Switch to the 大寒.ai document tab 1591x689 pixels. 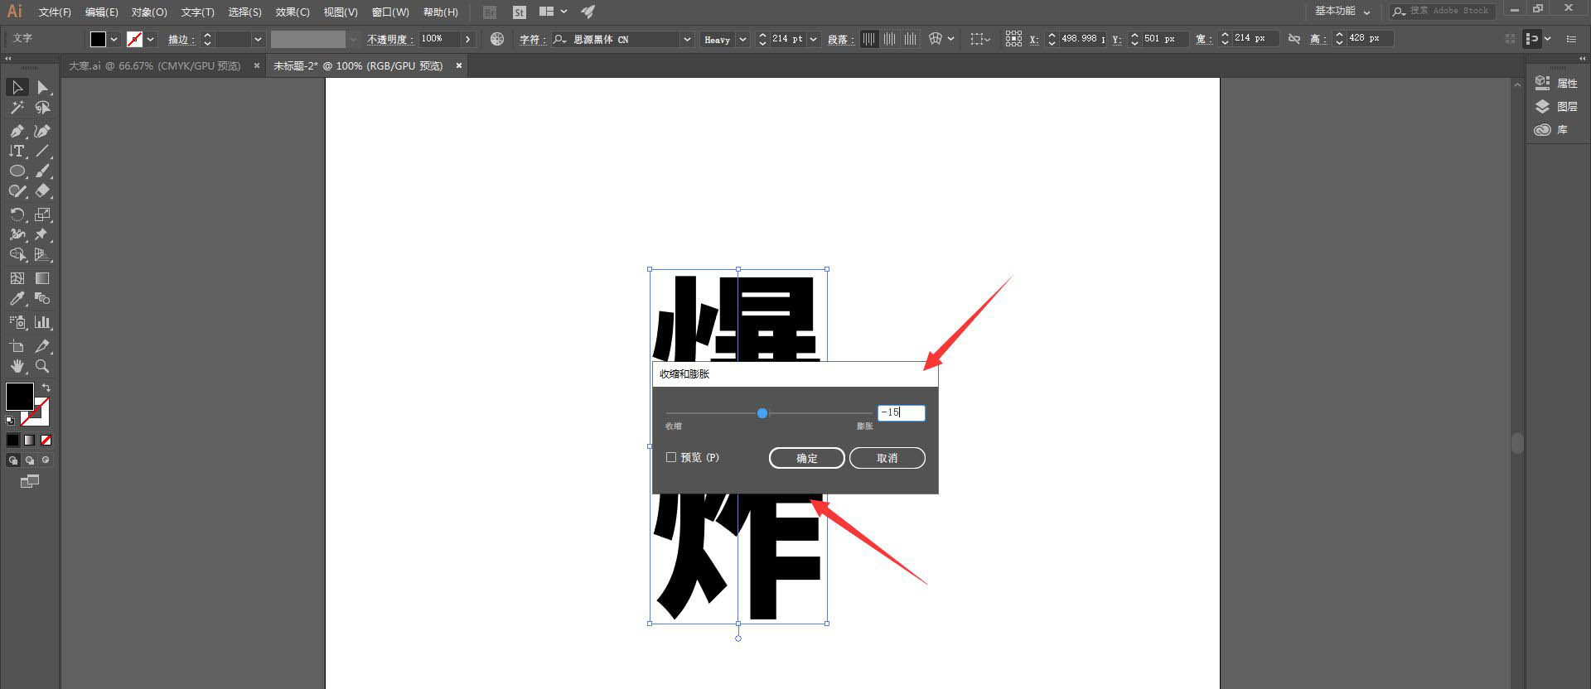pos(154,65)
